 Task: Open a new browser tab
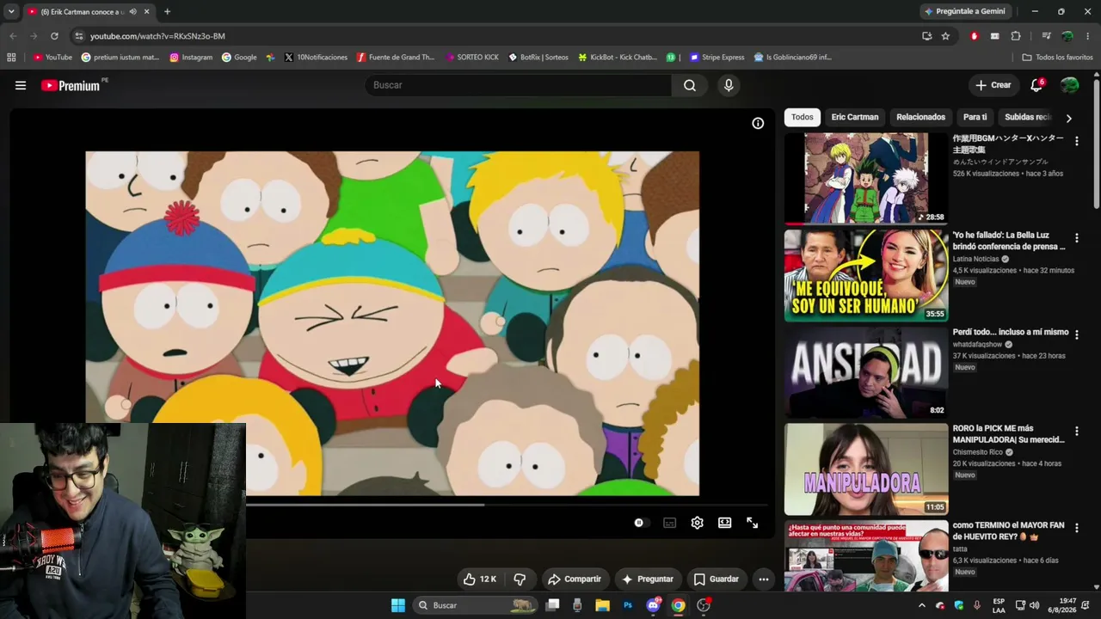tap(167, 11)
